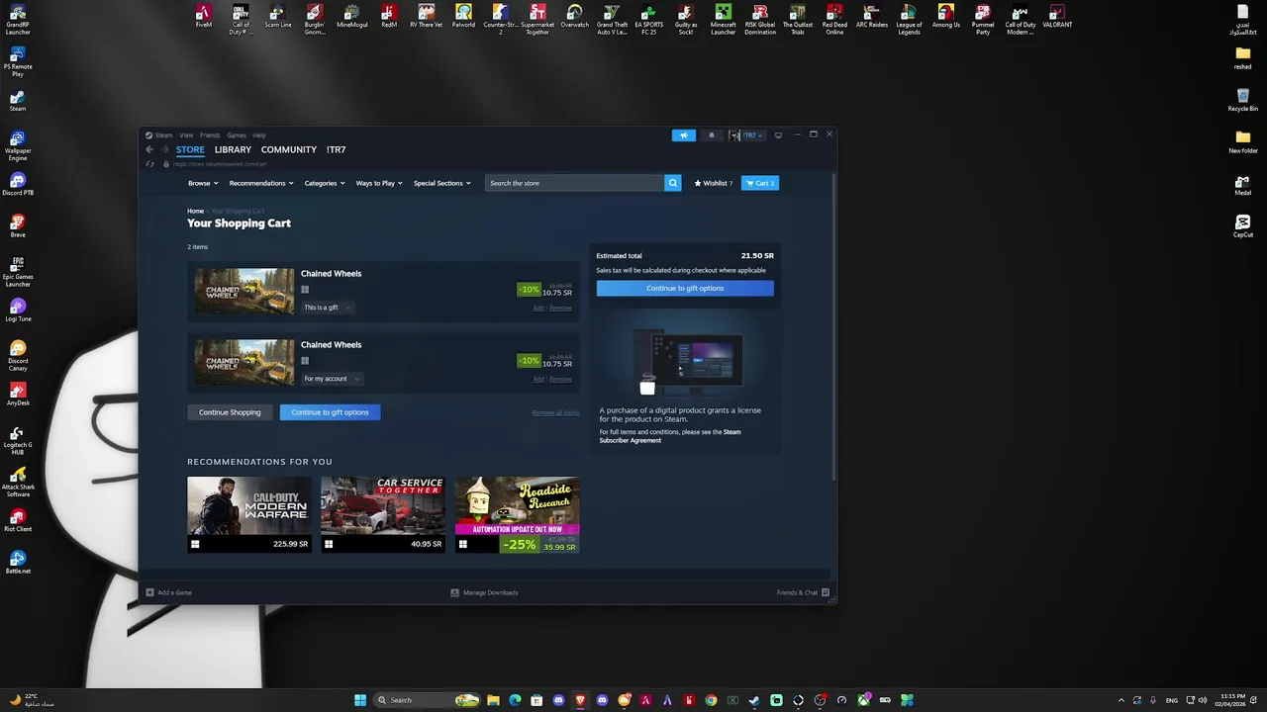Open the ITR7 profile tab

point(337,149)
